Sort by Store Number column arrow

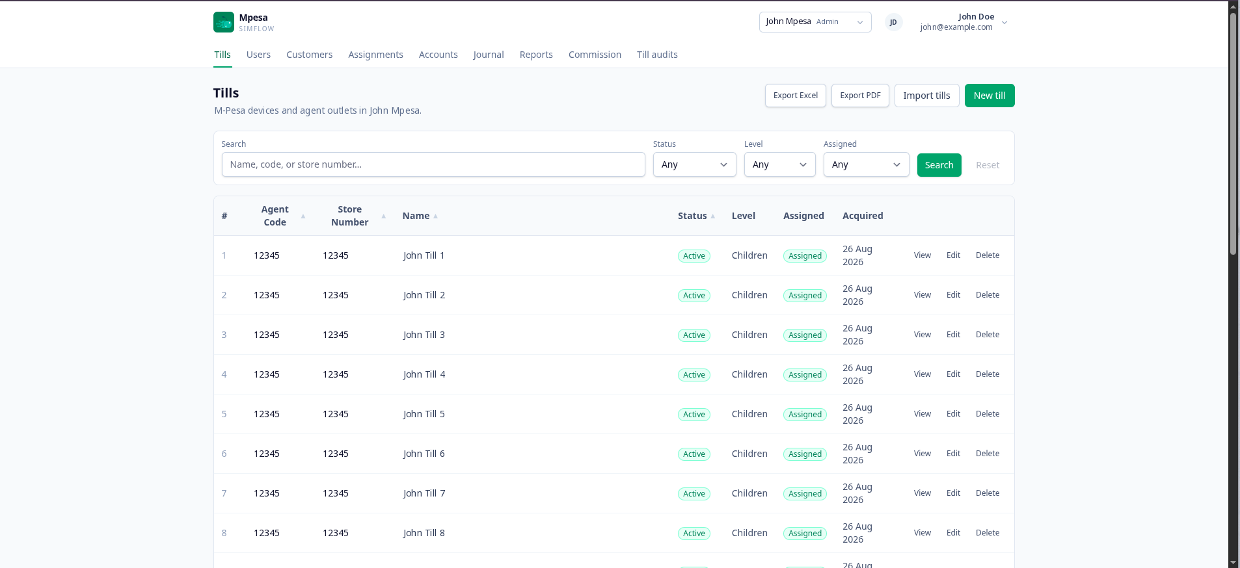pyautogui.click(x=384, y=216)
